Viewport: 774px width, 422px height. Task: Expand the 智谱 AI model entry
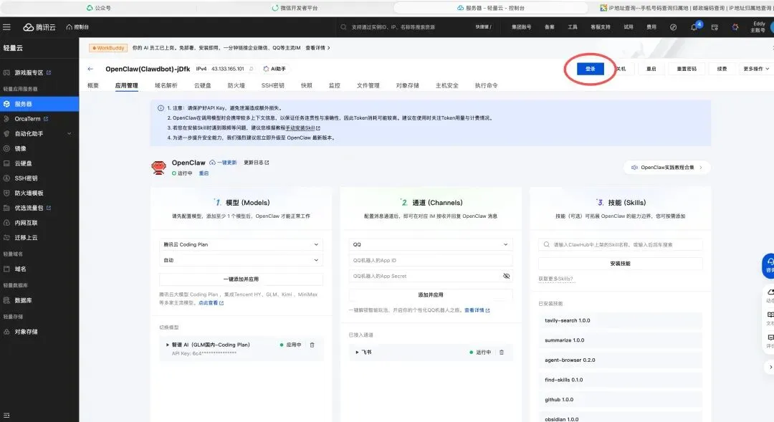pos(167,345)
